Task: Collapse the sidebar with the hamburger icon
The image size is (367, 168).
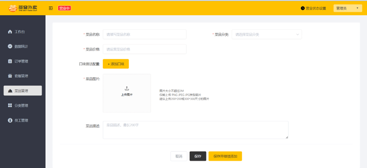Action: [x=50, y=8]
